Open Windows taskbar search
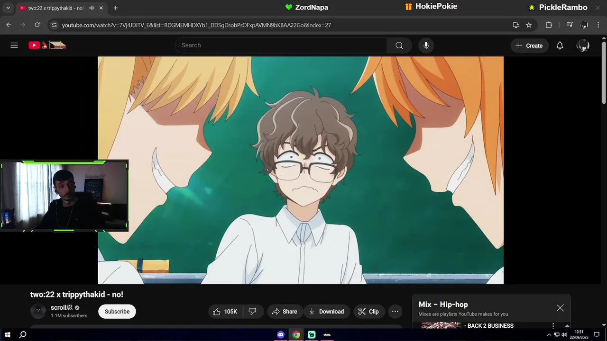This screenshot has width=607, height=341. [23, 335]
